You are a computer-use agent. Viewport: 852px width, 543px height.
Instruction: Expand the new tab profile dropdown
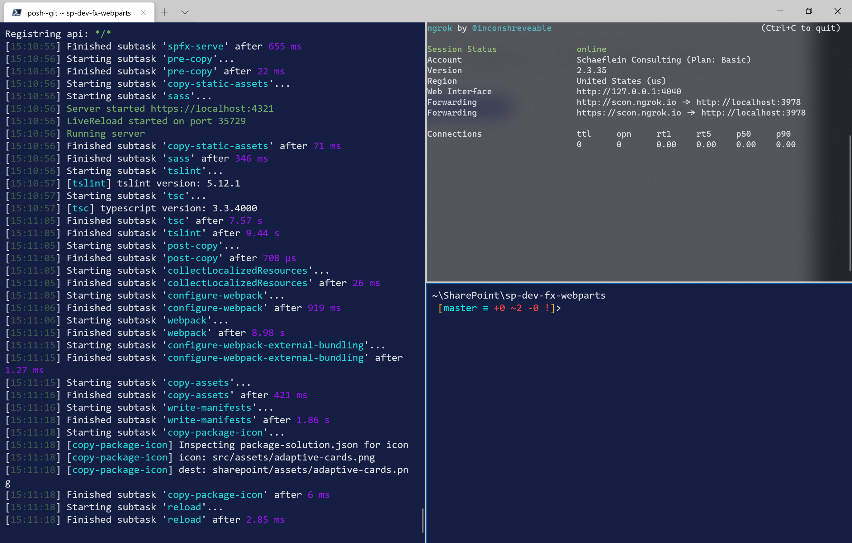[x=185, y=12]
